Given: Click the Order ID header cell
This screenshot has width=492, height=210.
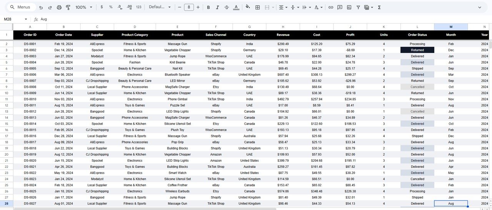Looking at the screenshot, I should (30, 35).
